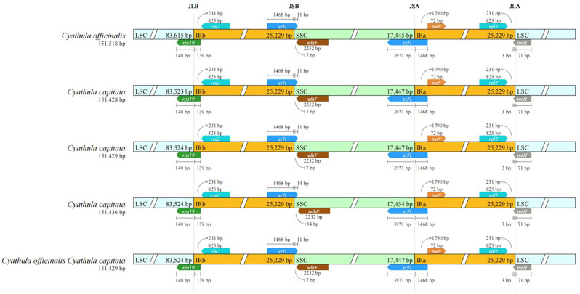Click the IRa label in 151,428 bp row
This screenshot has width=580, height=294.
pyautogui.click(x=422, y=91)
